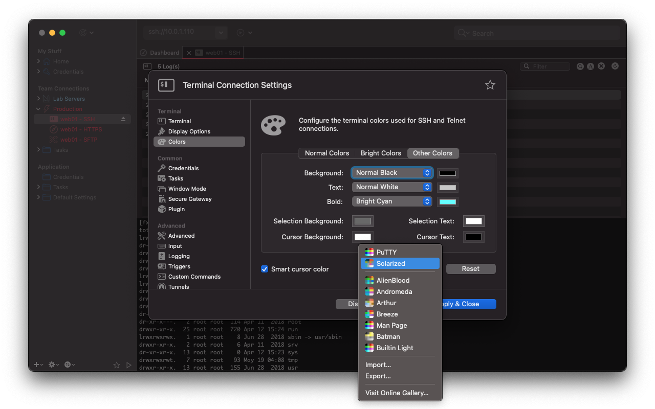Collapse the Production folder
This screenshot has width=655, height=409.
39,109
